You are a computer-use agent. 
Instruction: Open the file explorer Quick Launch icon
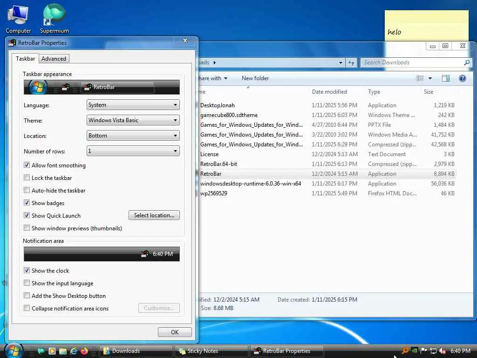[63, 351]
